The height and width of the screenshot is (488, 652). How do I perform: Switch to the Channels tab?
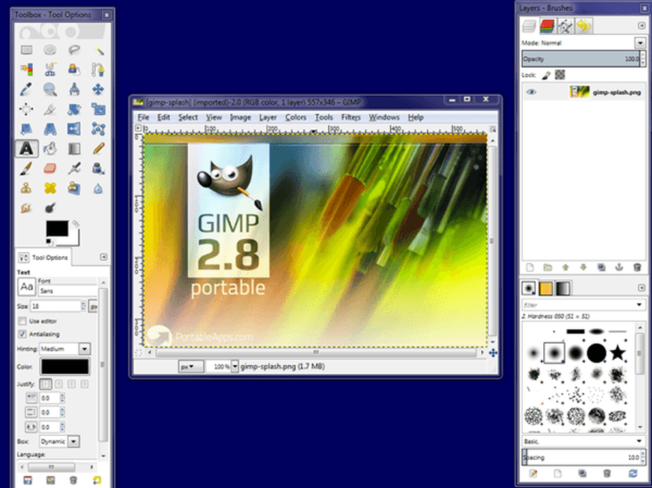click(547, 26)
